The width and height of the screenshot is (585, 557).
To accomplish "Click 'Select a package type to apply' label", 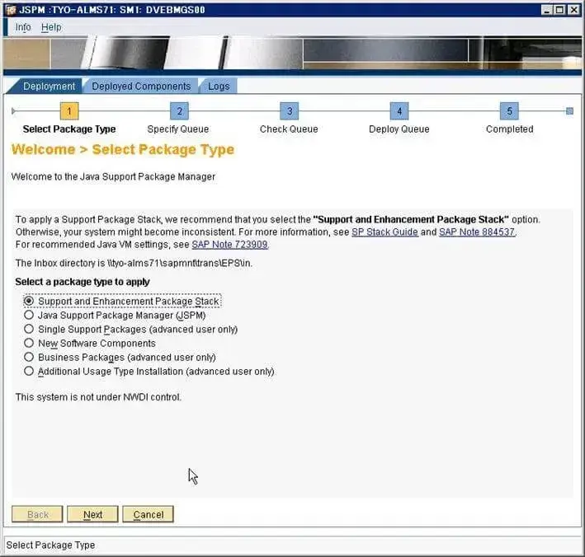I will 83,282.
